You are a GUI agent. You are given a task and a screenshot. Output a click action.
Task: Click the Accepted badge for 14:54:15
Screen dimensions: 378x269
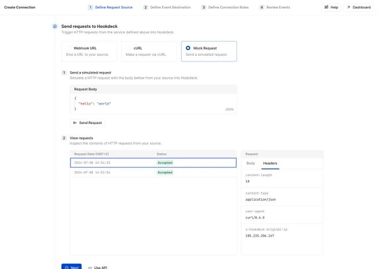[x=165, y=163]
